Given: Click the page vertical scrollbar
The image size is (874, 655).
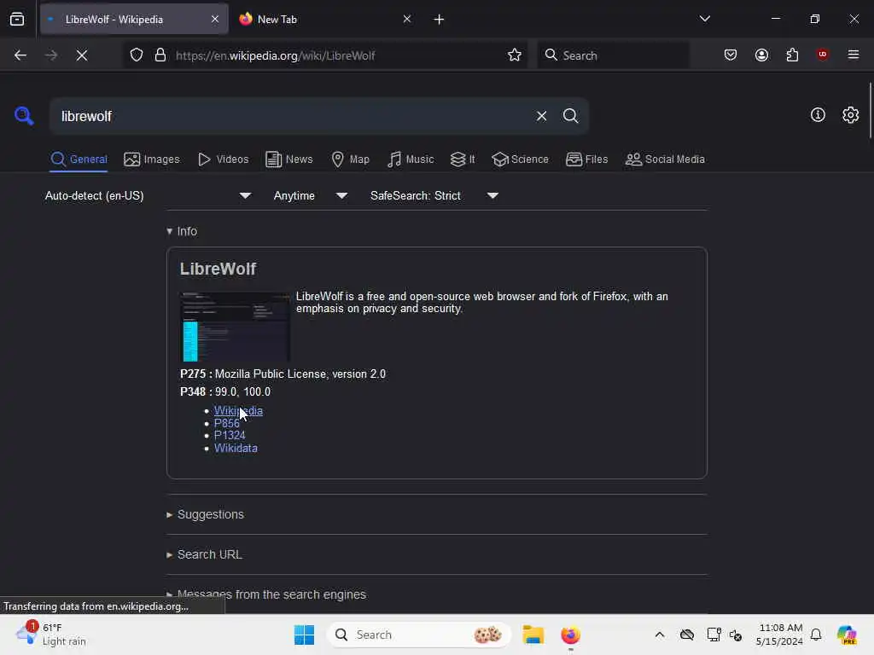Looking at the screenshot, I should click(870, 110).
